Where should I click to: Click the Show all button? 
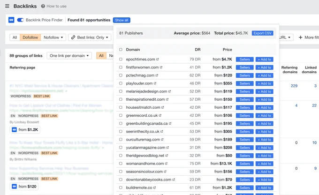[x=122, y=20]
